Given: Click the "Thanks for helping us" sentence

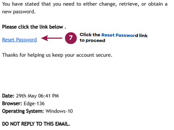Looking at the screenshot, I should coord(57,55).
